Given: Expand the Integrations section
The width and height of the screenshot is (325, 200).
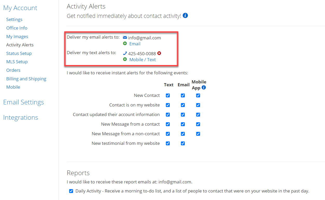Looking at the screenshot, I should point(20,117).
